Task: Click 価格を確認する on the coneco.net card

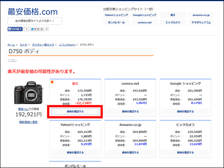Action: click(x=130, y=111)
